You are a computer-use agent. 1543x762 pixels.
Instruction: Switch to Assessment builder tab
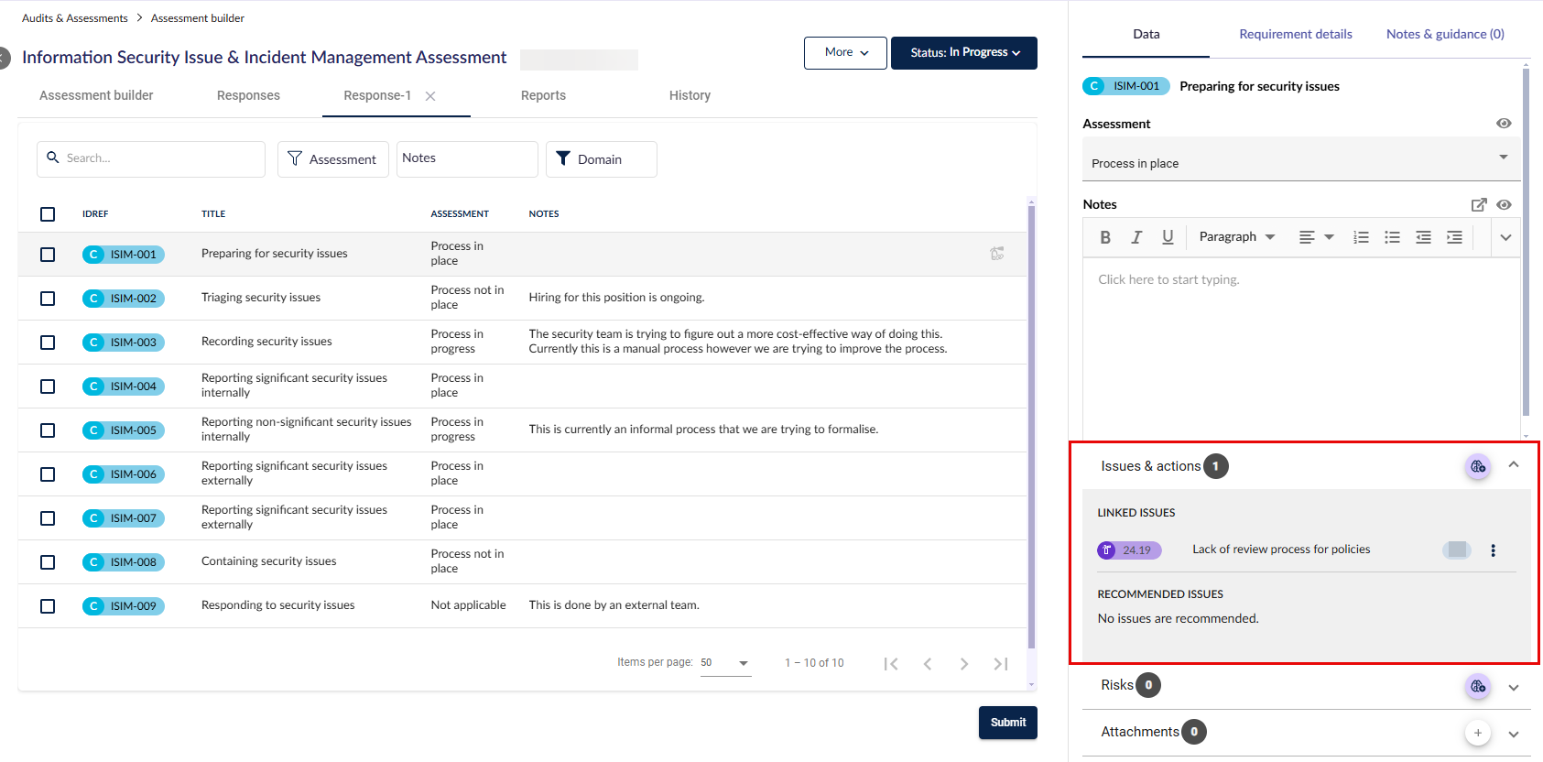(96, 95)
